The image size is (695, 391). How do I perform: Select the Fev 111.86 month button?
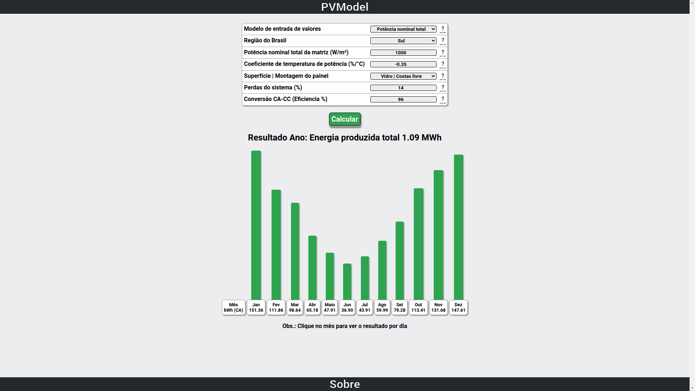coord(276,307)
